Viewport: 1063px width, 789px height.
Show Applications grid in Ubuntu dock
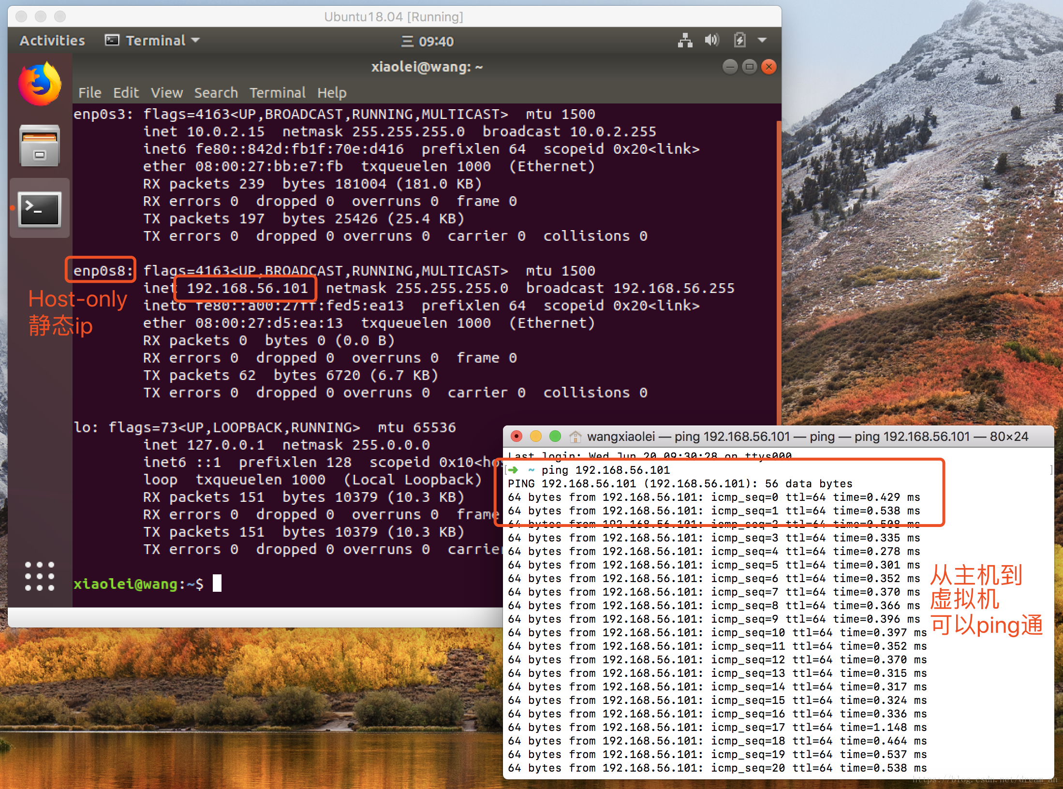[40, 576]
